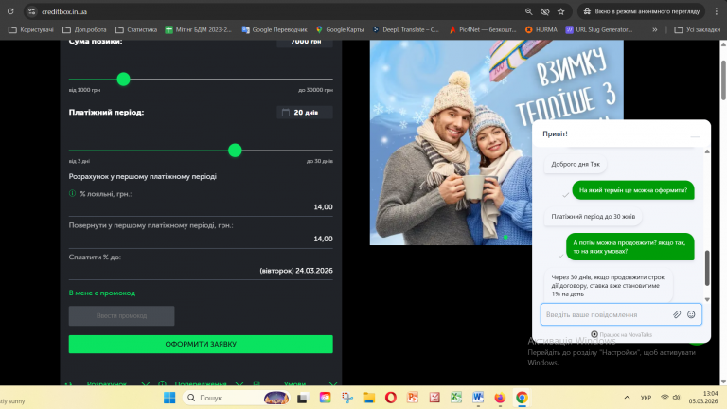Switch the УКР keyboard language
The image size is (727, 409).
click(646, 398)
